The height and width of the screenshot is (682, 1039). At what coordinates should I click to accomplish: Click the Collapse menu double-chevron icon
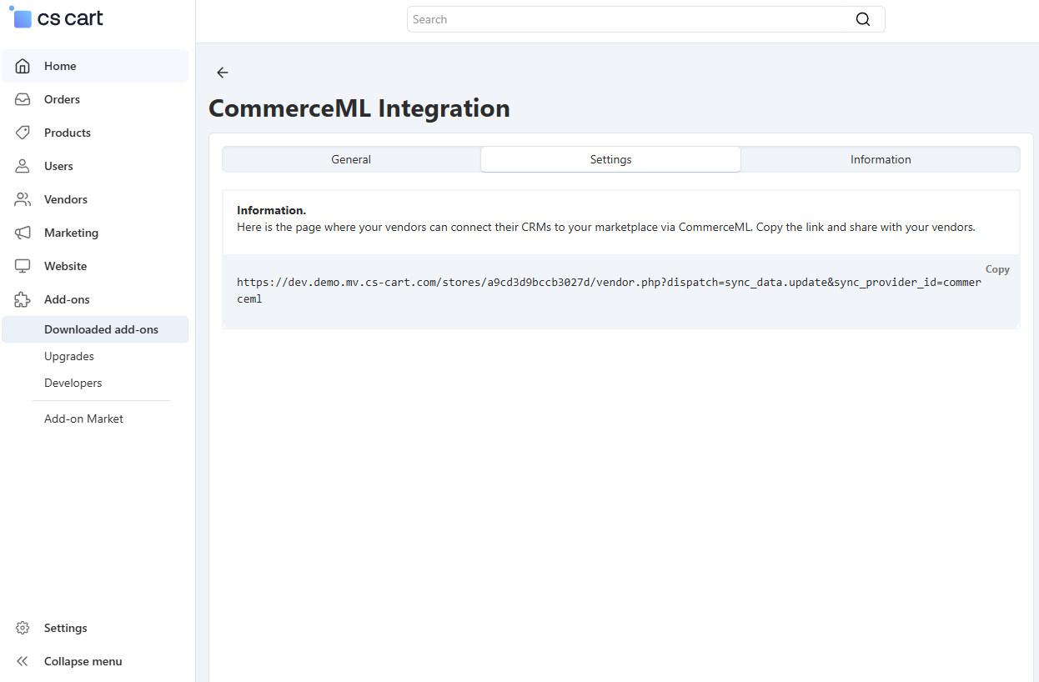pyautogui.click(x=23, y=661)
